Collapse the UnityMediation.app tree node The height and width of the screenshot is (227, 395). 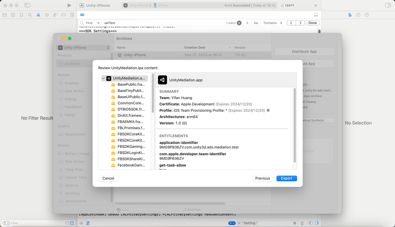click(x=103, y=78)
